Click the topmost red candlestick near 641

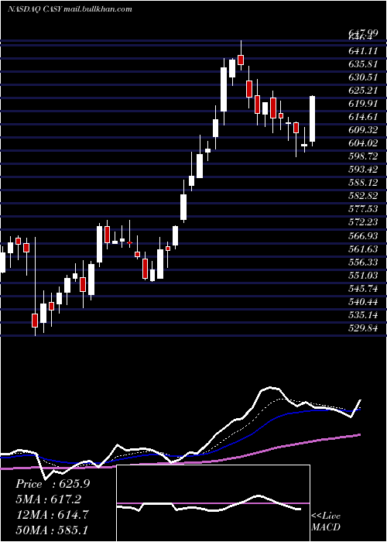click(x=241, y=60)
